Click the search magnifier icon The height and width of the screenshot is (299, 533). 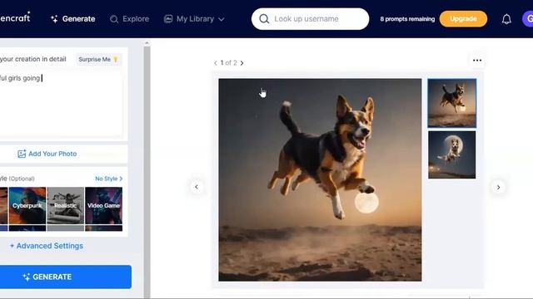point(264,19)
